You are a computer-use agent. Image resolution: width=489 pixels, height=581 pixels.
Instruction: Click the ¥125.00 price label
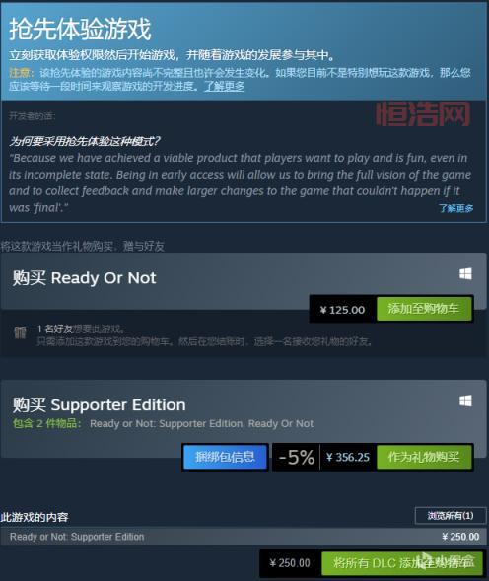coord(343,310)
